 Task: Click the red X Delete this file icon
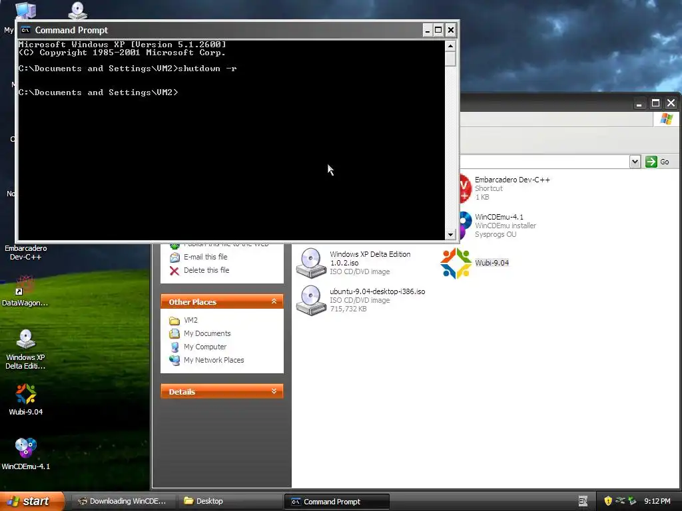[174, 271]
